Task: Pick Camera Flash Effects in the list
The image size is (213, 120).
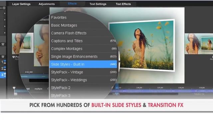Action: 83,33
